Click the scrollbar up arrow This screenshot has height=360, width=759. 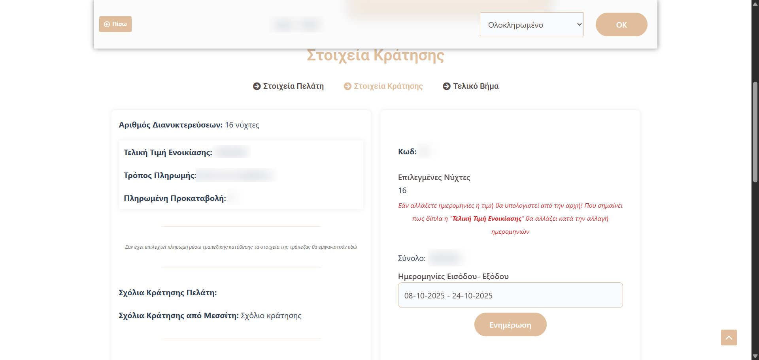(x=755, y=4)
